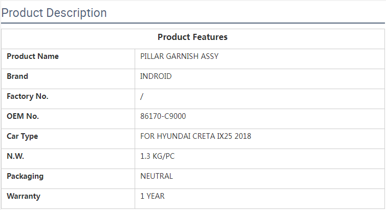386x210 pixels.
Task: Click the Product Name label cell
Action: pos(33,56)
